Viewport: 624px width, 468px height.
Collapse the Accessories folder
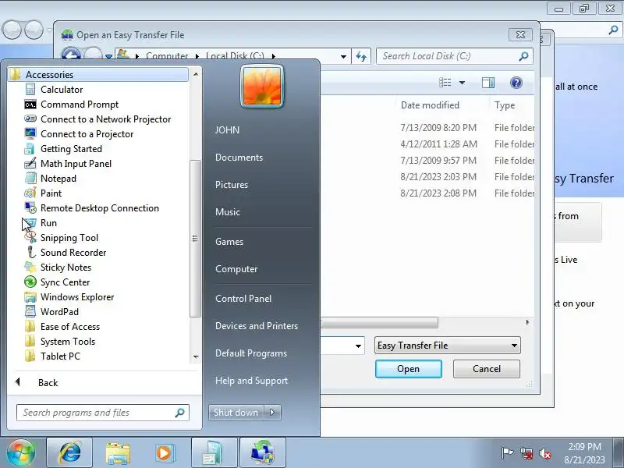pos(98,75)
